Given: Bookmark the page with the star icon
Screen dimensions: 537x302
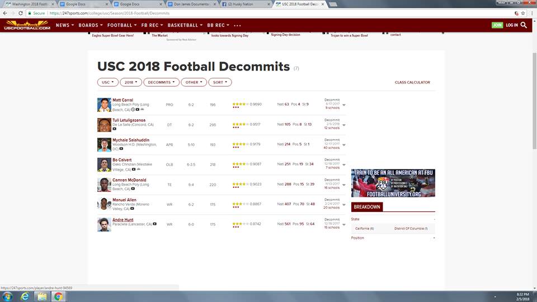Looking at the screenshot, I should pyautogui.click(x=523, y=13).
